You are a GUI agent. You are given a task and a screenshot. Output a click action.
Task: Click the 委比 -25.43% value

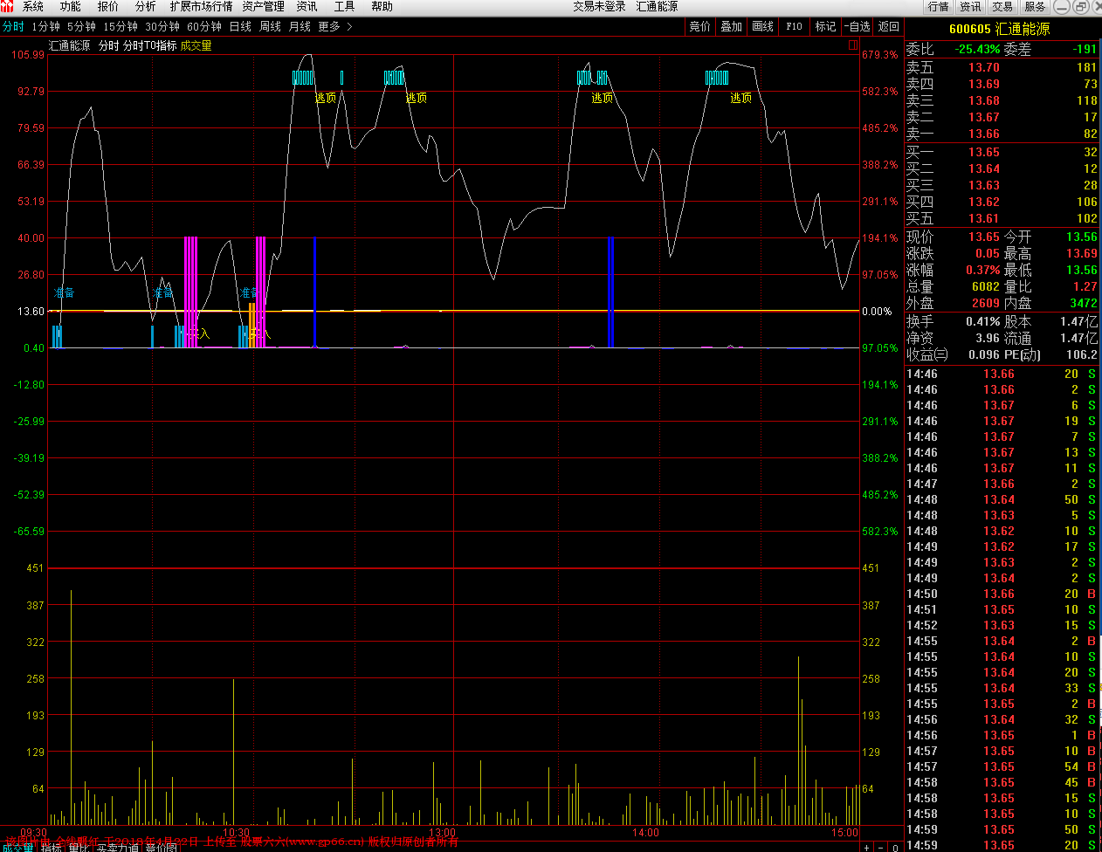(977, 49)
